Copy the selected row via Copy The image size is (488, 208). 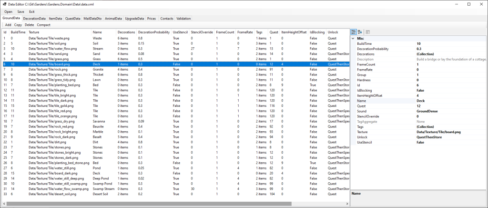pos(18,25)
